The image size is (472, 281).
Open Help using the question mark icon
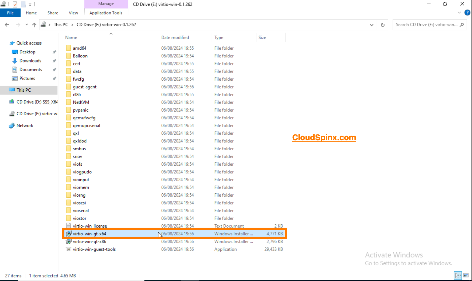coord(468,13)
